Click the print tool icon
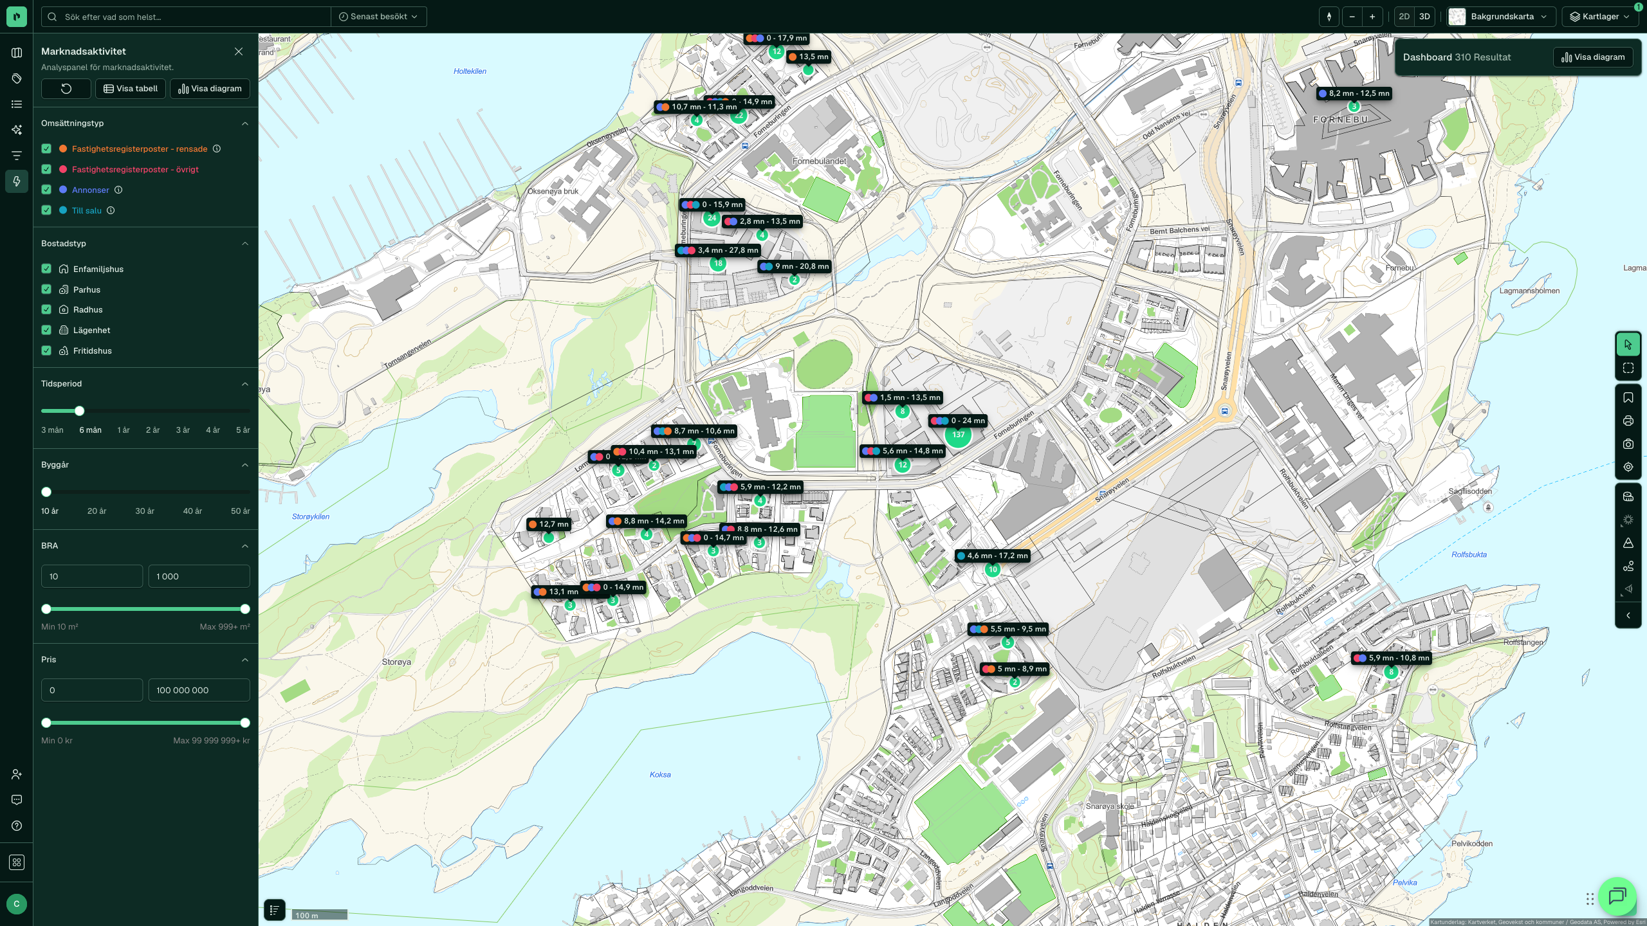The image size is (1647, 926). pos(1628,421)
